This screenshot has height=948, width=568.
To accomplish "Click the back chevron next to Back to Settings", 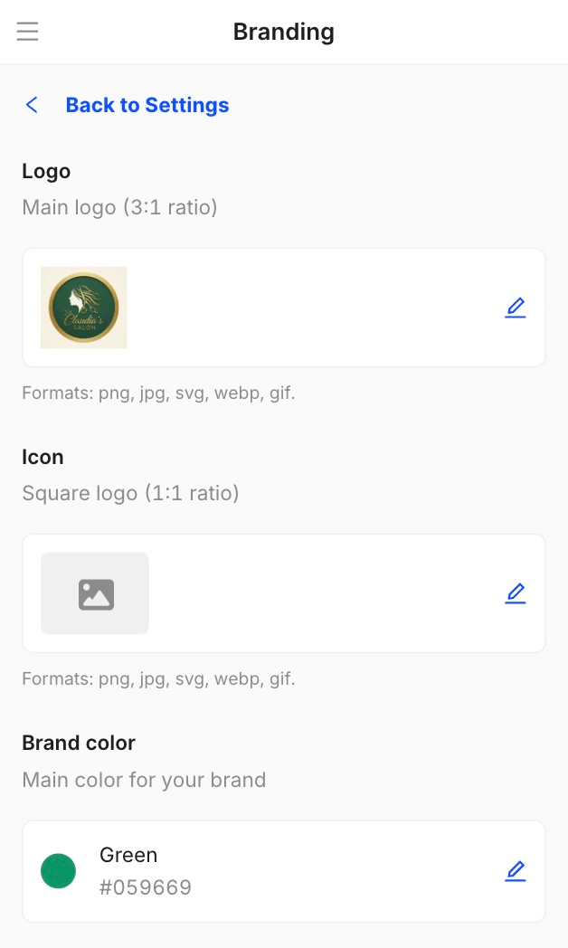I will (32, 104).
